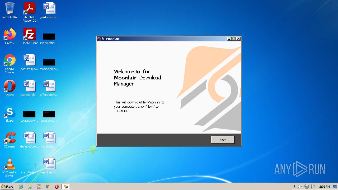This screenshot has width=338, height=190.
Task: Select the VLC media player shortcut
Action: click(10, 168)
